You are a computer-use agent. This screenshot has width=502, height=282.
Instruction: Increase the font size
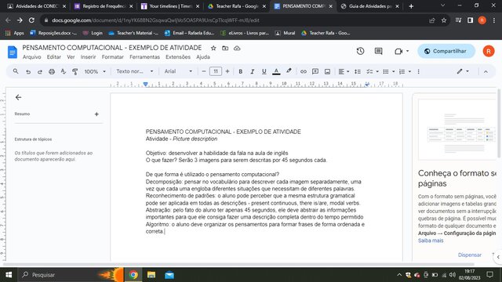(227, 71)
